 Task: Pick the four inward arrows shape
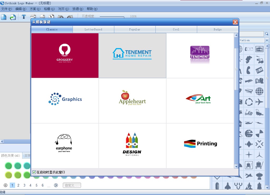(x=259, y=144)
